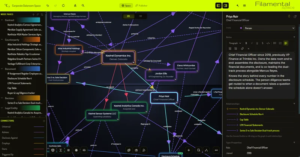Switch to the Space tab
The height and width of the screenshot is (157, 300).
(x=126, y=6)
